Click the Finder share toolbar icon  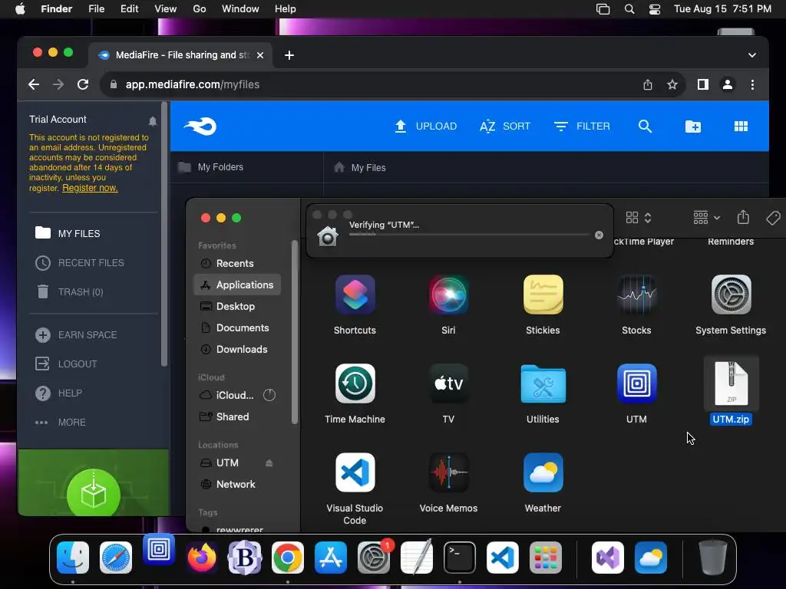[743, 217]
